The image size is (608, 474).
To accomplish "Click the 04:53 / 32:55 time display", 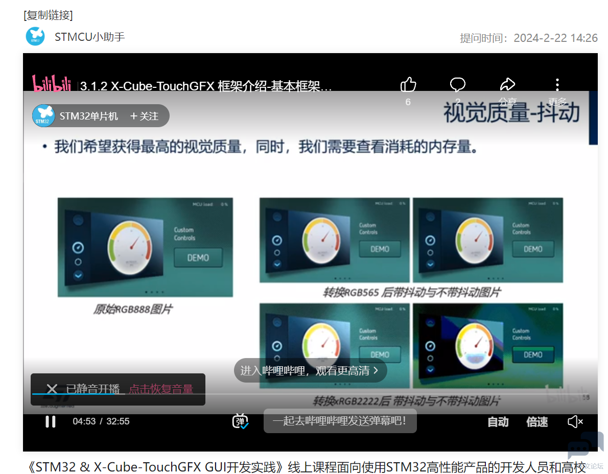I will pos(101,421).
